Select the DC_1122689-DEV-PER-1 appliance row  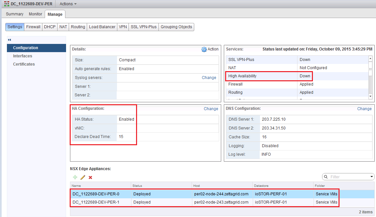pyautogui.click(x=222, y=202)
